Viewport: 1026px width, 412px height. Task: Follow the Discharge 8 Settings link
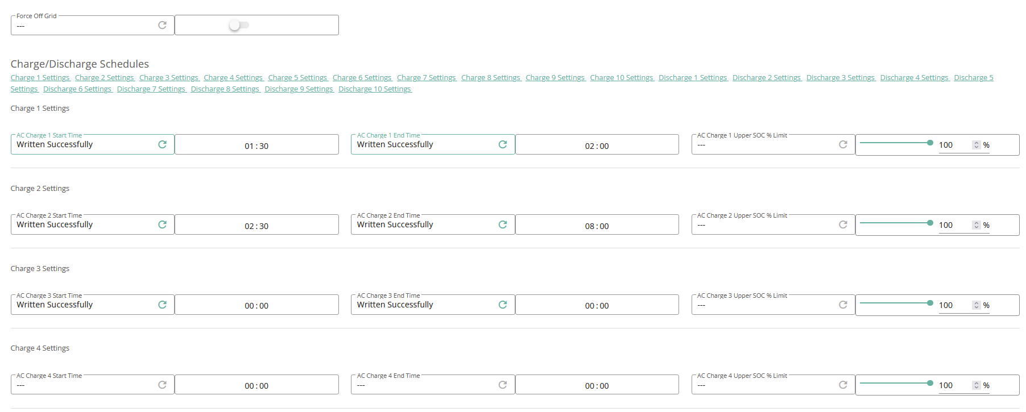(x=225, y=89)
